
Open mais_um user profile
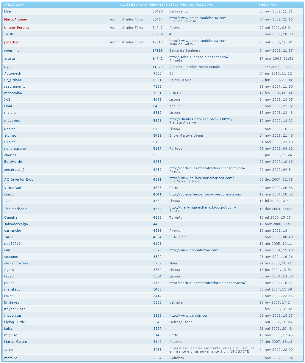point(12,113)
